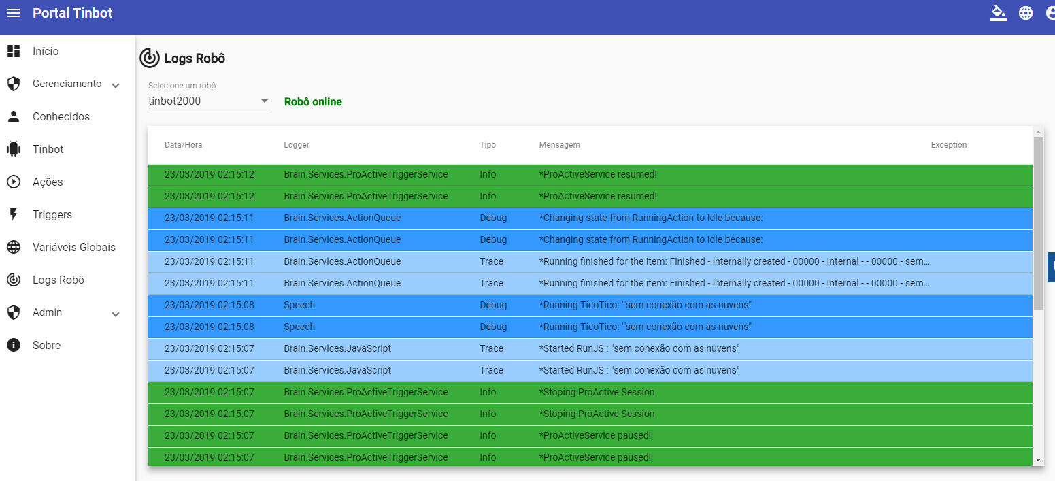Click the Ações play-circle icon
1055x481 pixels.
click(x=14, y=182)
